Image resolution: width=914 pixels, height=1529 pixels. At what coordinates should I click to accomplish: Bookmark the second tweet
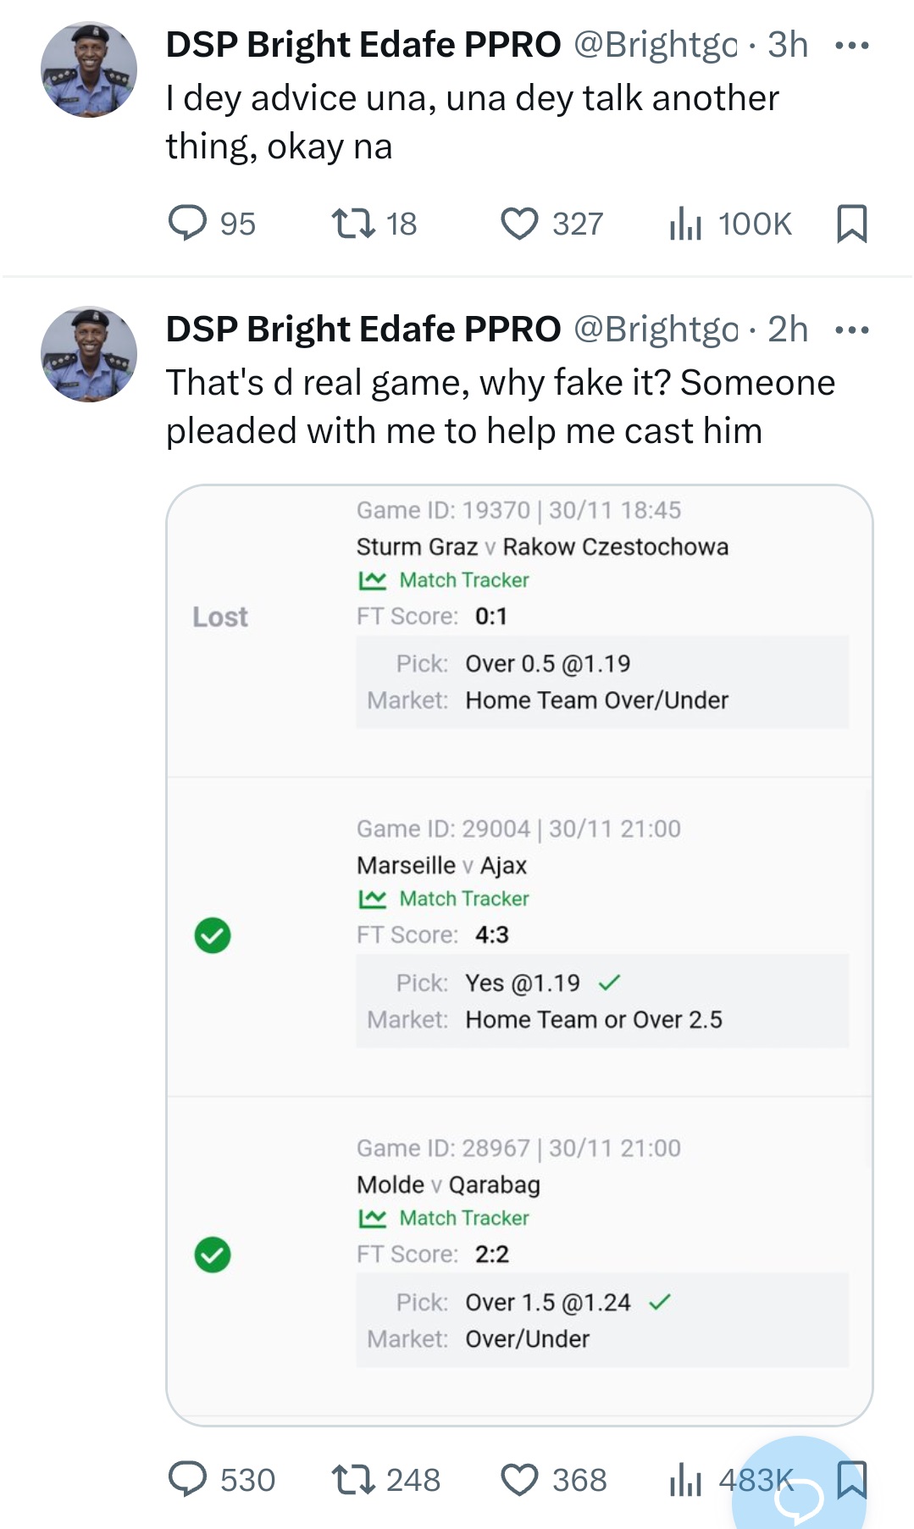coord(851,1479)
